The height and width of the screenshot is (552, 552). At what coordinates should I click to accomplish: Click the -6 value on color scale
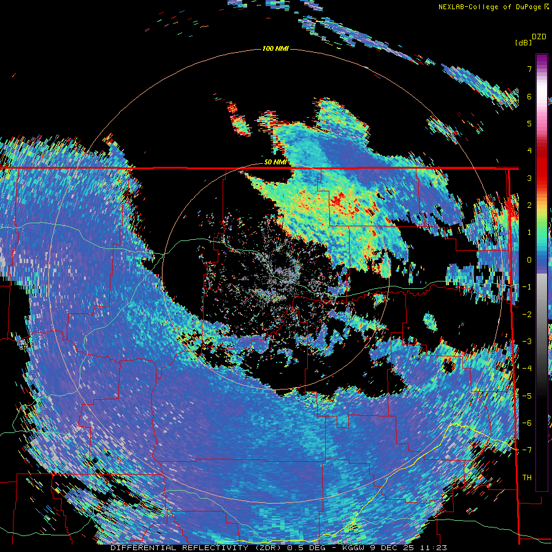[x=527, y=423]
